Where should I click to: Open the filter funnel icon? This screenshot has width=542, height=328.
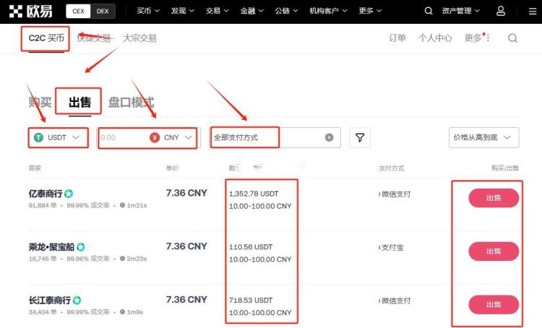[x=360, y=137]
